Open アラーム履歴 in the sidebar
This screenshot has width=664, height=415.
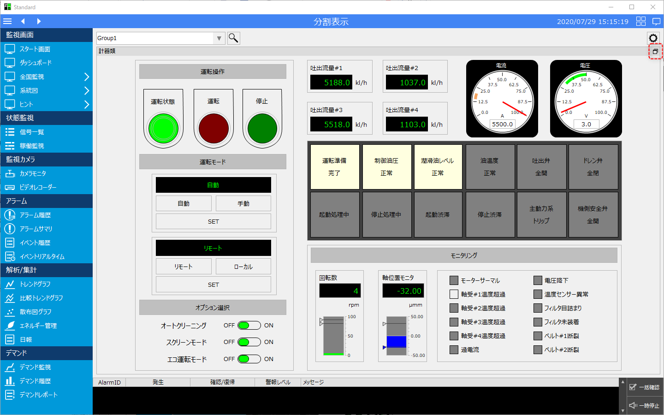coord(35,215)
